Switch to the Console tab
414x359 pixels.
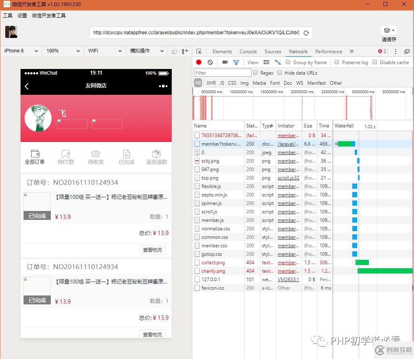[248, 52]
